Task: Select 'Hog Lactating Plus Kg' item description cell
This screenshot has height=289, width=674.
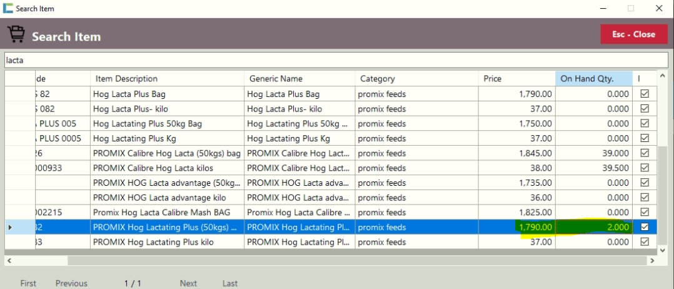Action: pos(167,138)
